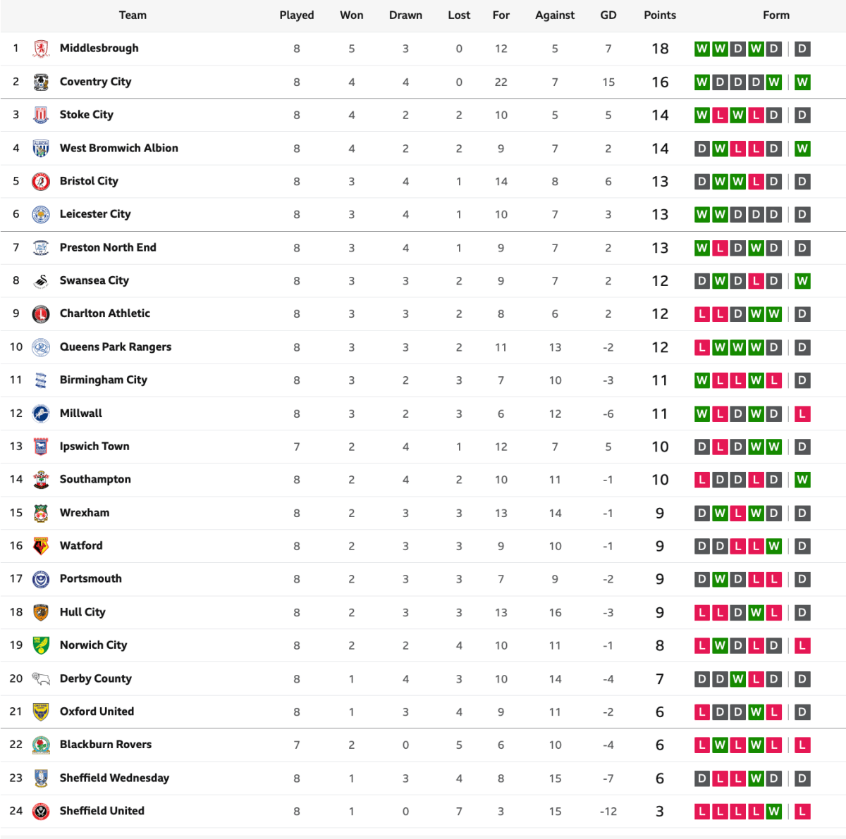This screenshot has width=846, height=839.
Task: Click the Form column header
Action: (775, 15)
